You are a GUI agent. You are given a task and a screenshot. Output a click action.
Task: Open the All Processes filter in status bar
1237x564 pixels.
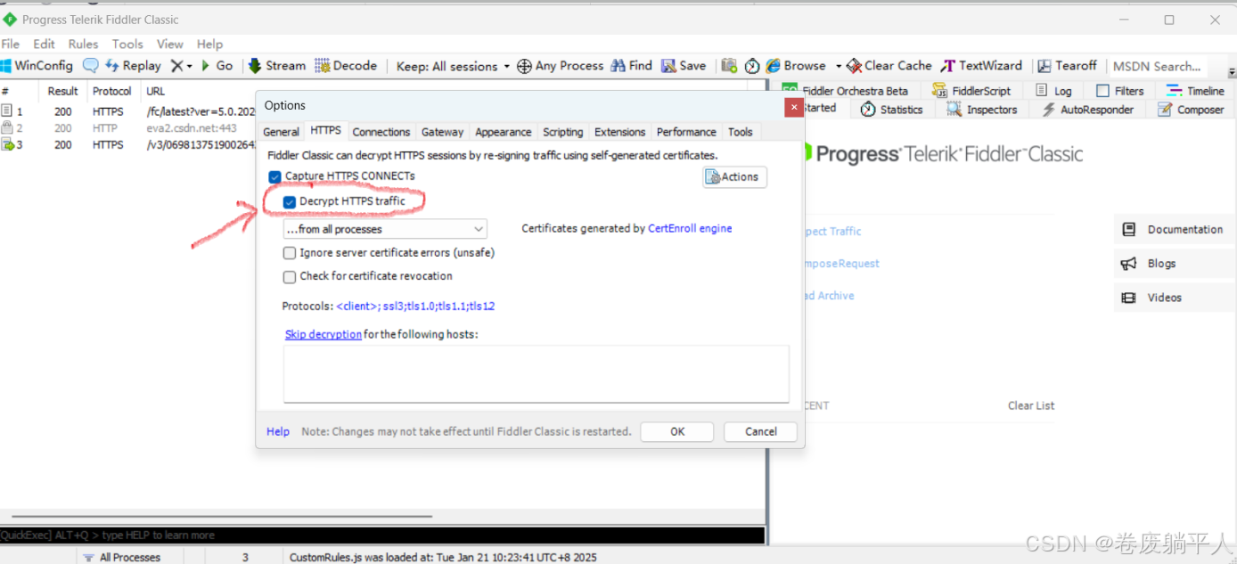pos(122,557)
